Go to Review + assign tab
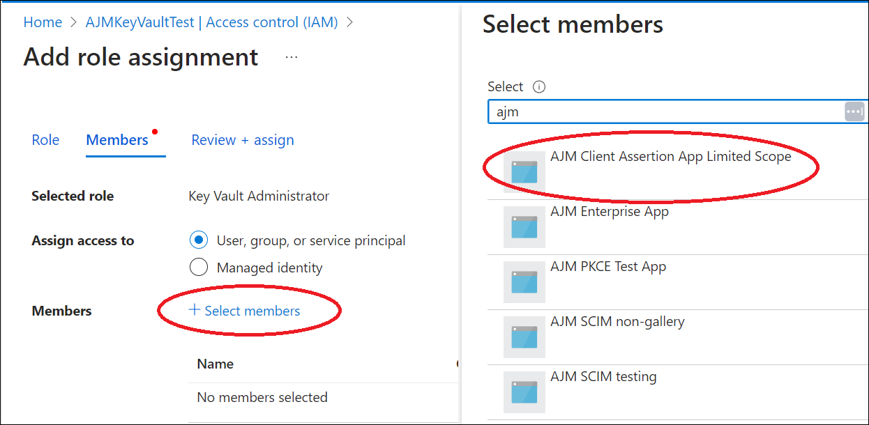The height and width of the screenshot is (425, 869). [243, 140]
